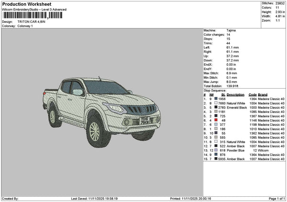The image size is (287, 202).
Task: Click the machine name 'Tajima'
Action: pos(231,30)
